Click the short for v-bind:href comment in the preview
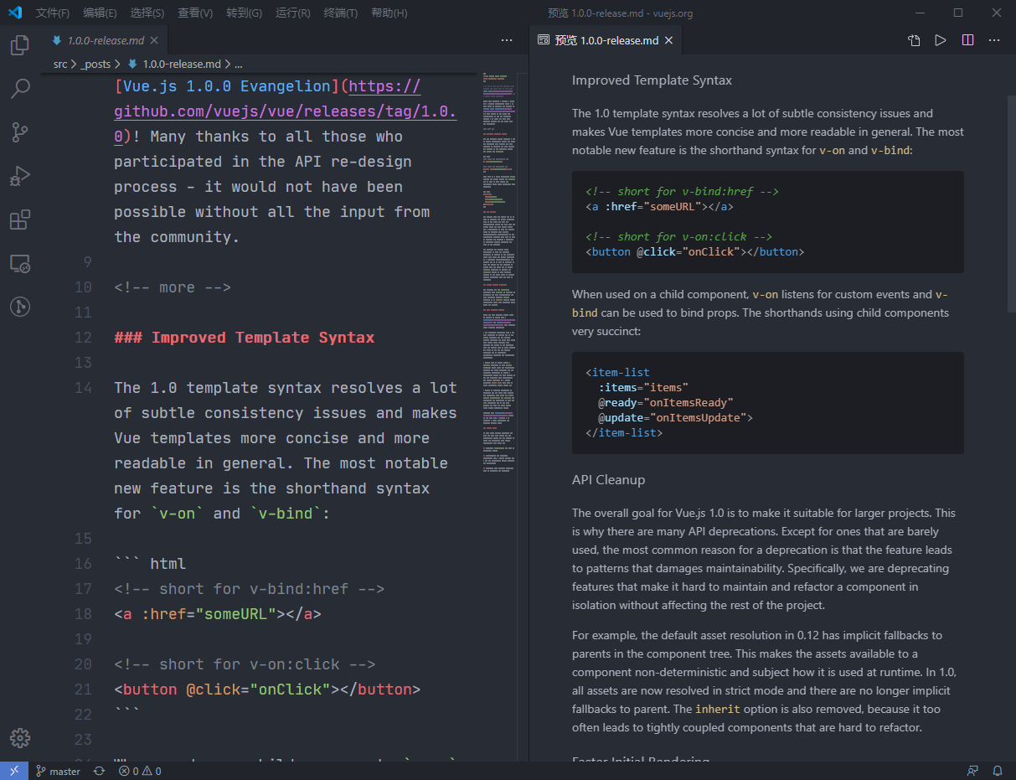This screenshot has width=1016, height=780. [682, 192]
